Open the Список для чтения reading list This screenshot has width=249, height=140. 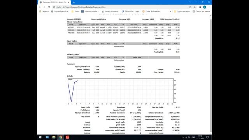click(201, 11)
